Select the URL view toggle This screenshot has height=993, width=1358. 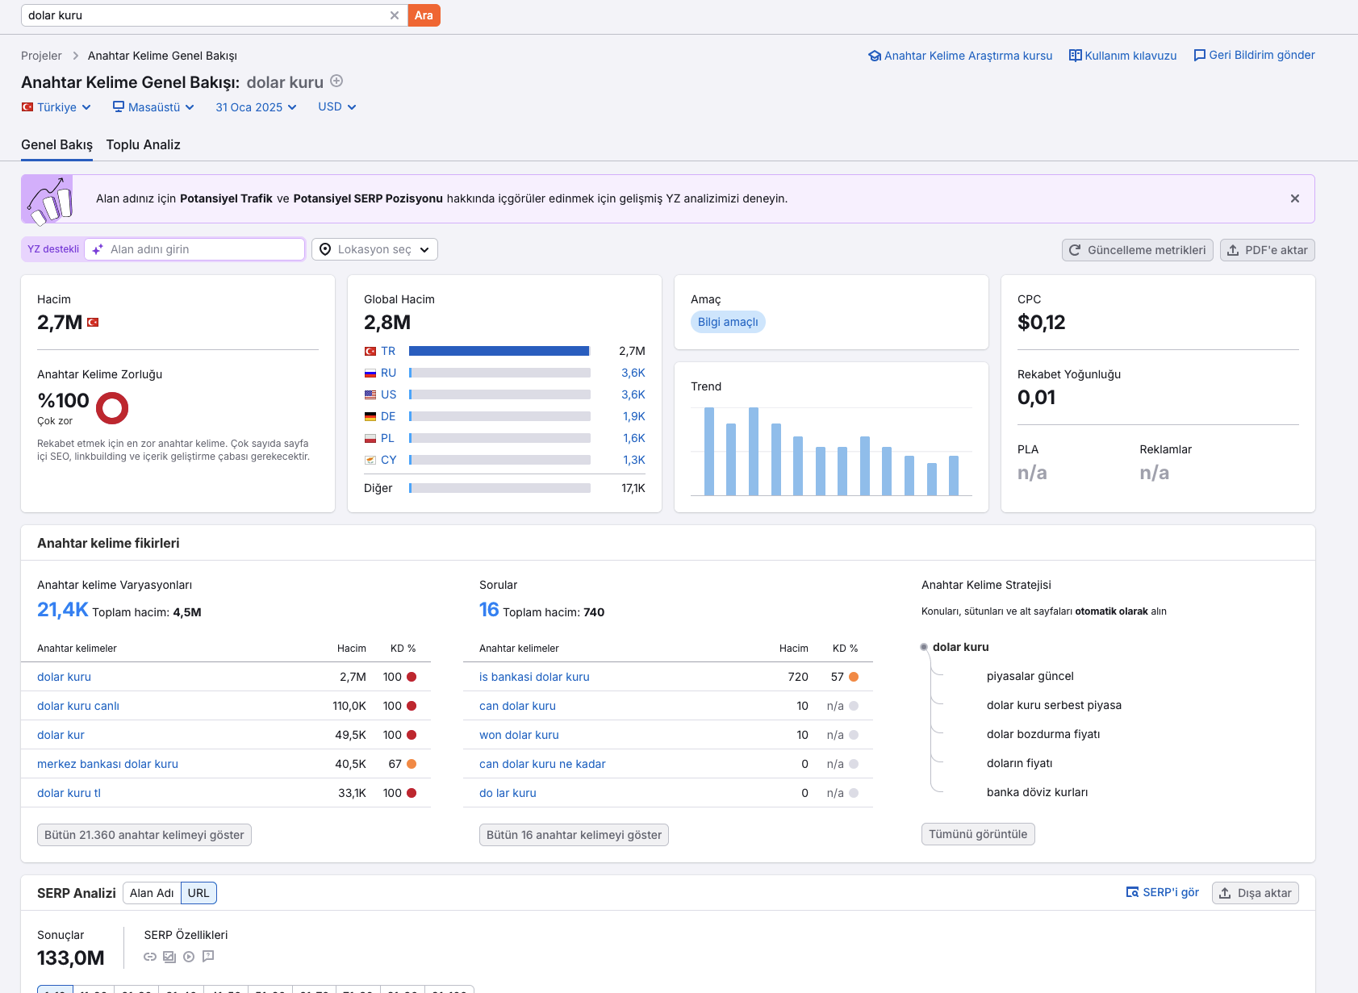[198, 893]
